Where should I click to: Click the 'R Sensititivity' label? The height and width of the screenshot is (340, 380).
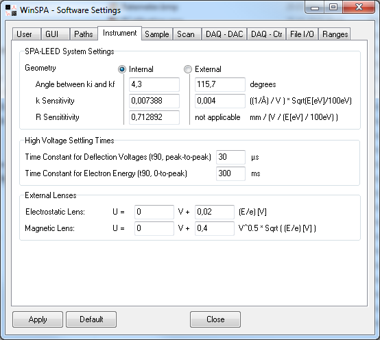[58, 117]
